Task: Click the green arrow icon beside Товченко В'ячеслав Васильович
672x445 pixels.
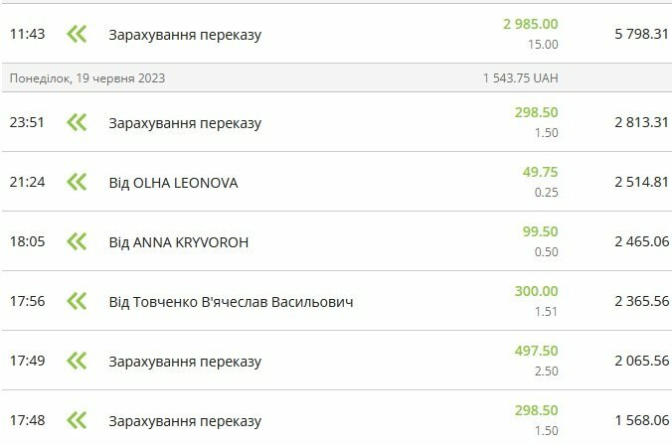Action: tap(77, 301)
